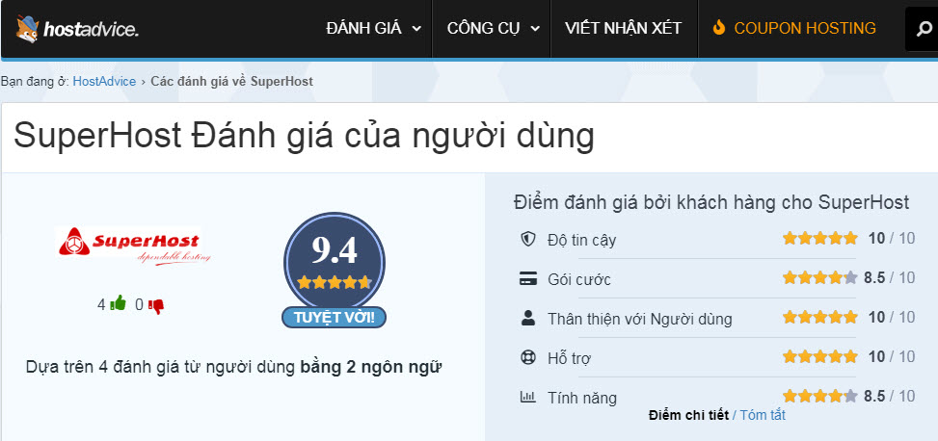Image resolution: width=938 pixels, height=441 pixels.
Task: Click the Thân thiện với Người dùng label
Action: click(639, 319)
